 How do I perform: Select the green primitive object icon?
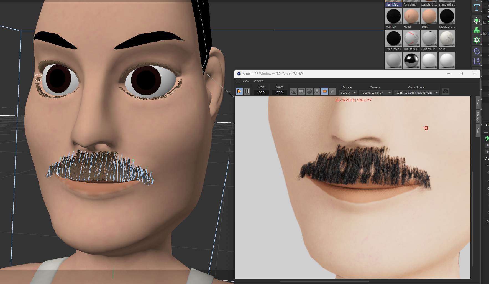[x=477, y=20]
